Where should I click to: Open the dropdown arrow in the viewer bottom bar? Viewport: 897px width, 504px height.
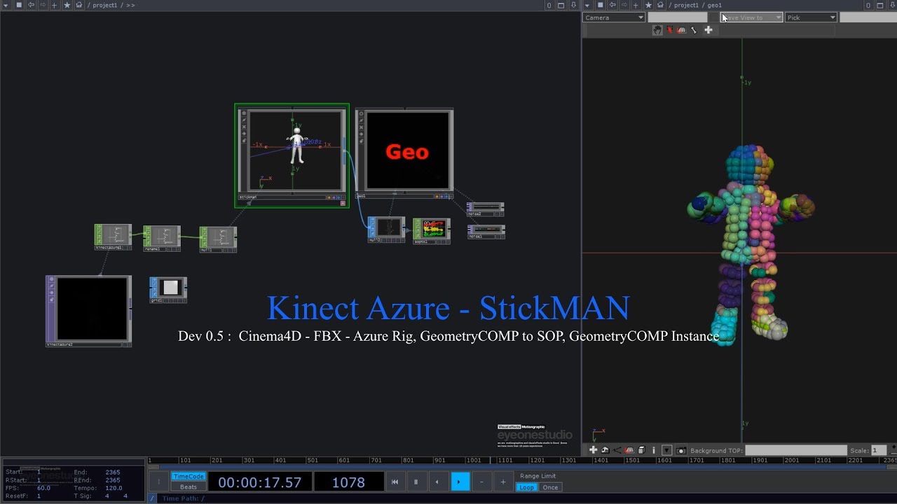(x=666, y=450)
